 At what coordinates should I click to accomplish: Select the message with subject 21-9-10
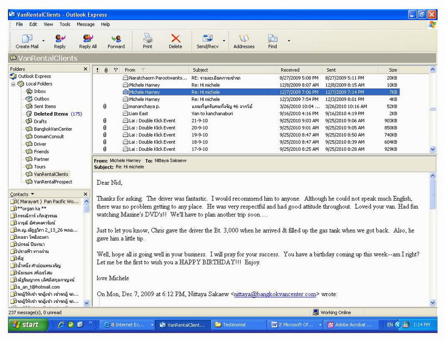point(246,121)
